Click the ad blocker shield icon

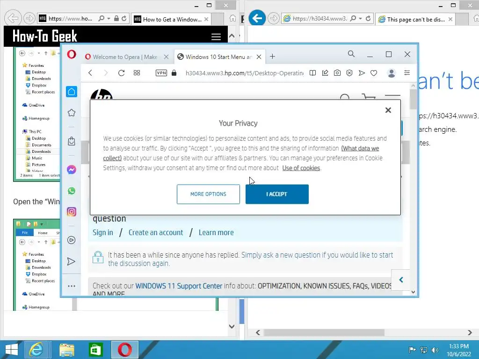(349, 73)
